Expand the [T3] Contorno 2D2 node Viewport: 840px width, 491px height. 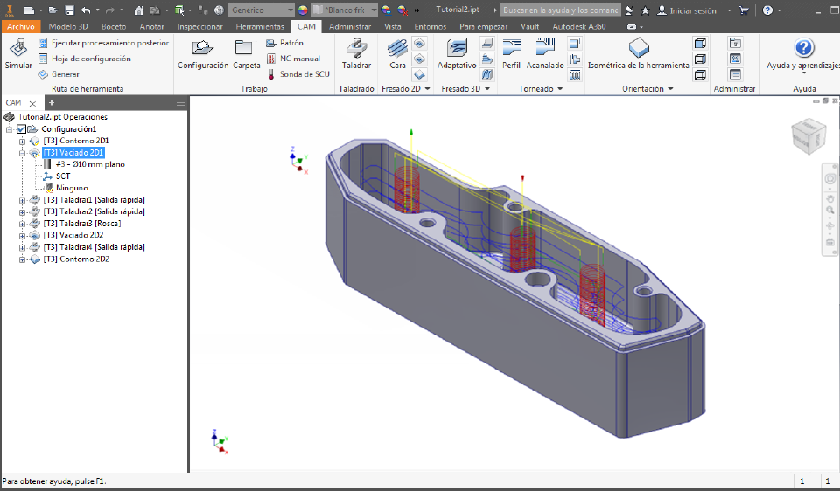tap(22, 259)
